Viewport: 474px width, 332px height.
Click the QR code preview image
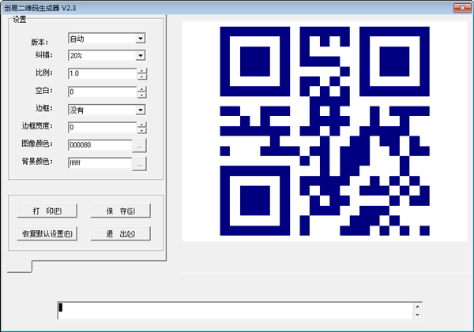tap(325, 131)
